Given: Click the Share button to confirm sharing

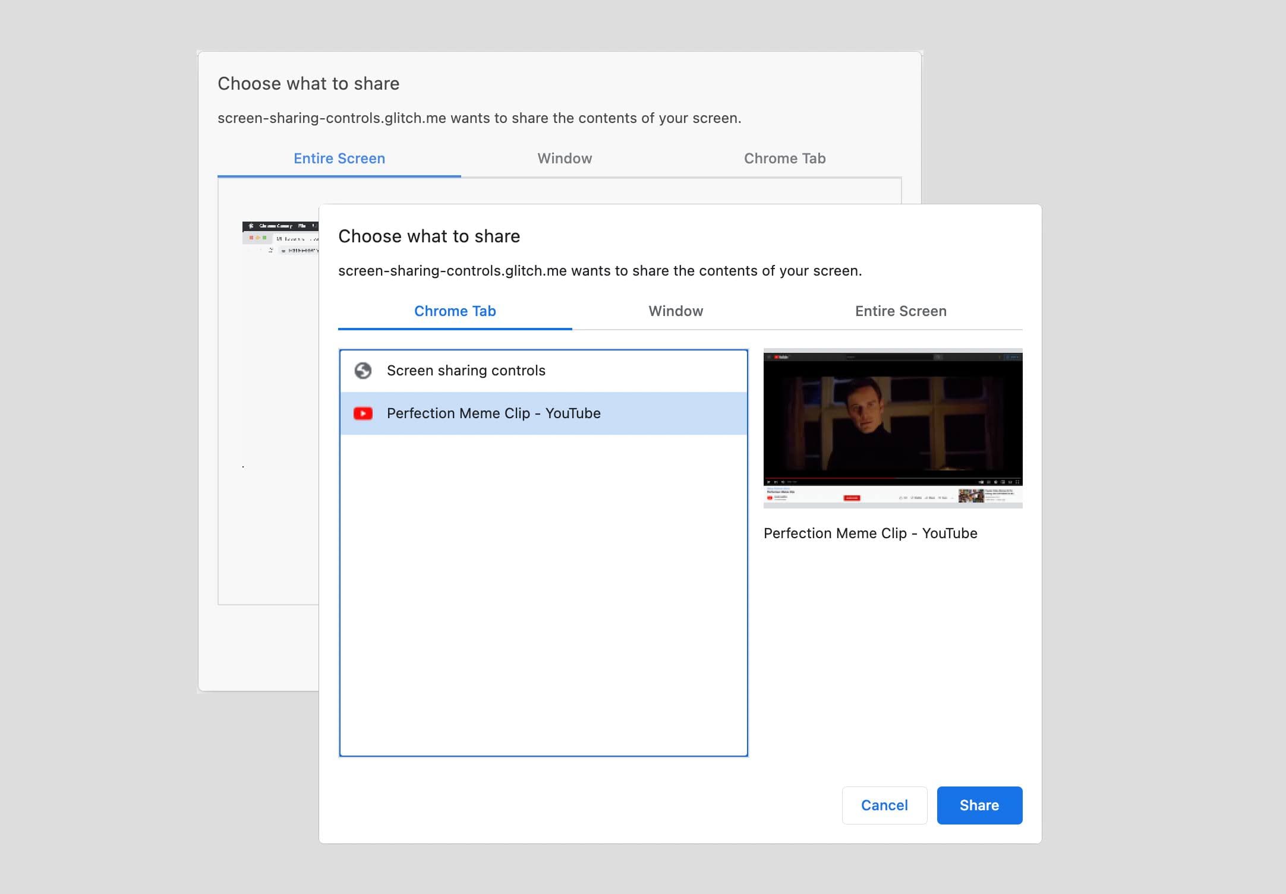Looking at the screenshot, I should (979, 804).
